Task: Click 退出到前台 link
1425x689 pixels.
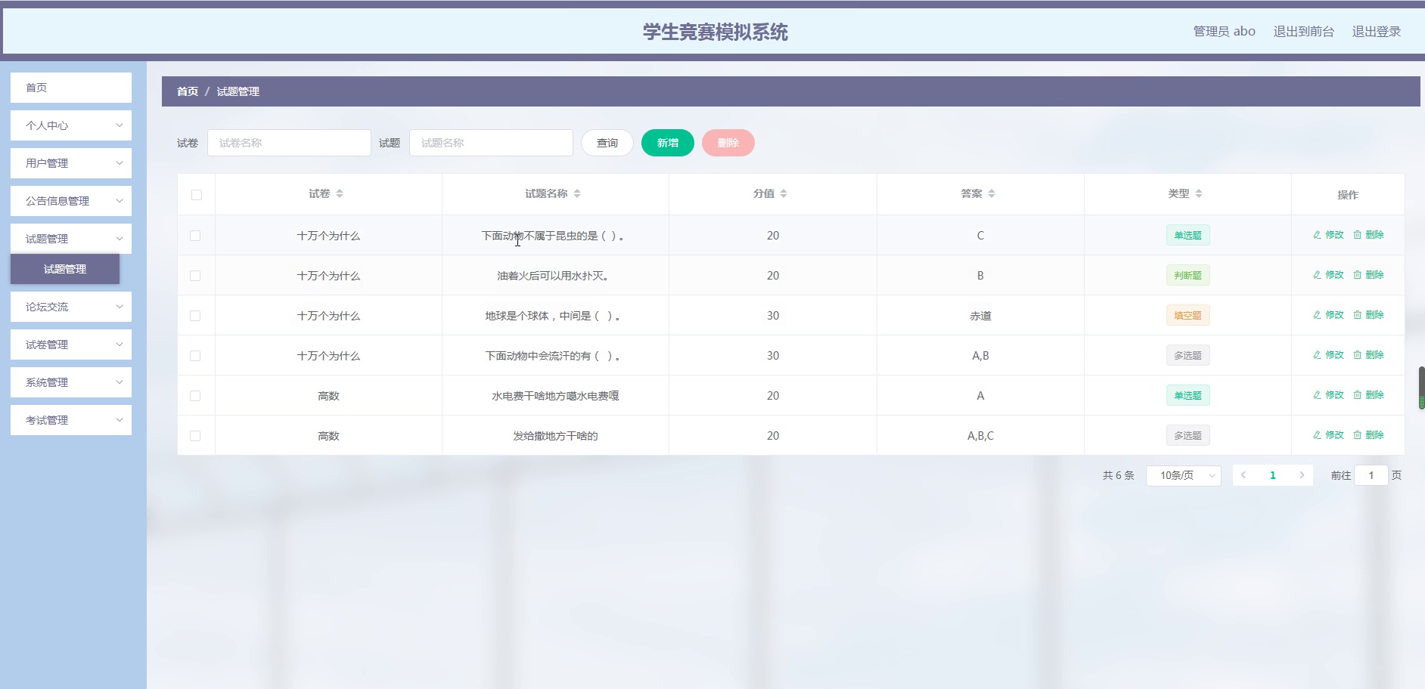Action: (1304, 32)
